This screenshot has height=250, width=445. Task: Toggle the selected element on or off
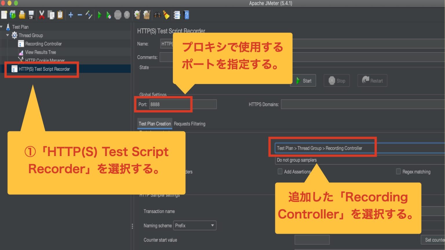point(89,15)
